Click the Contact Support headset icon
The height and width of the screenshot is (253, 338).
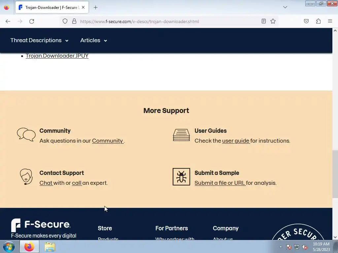pyautogui.click(x=26, y=177)
